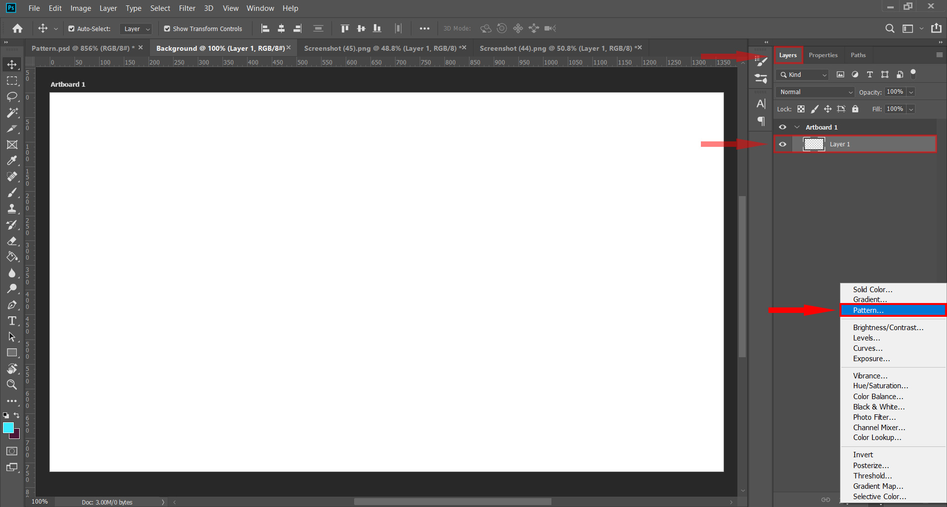Switch to the Properties tab
Image resolution: width=947 pixels, height=507 pixels.
point(823,55)
